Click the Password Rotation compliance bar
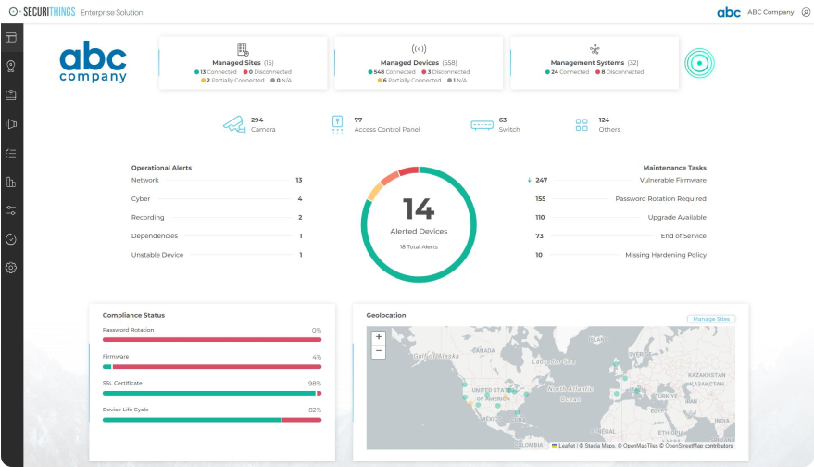The height and width of the screenshot is (467, 814). 212,340
